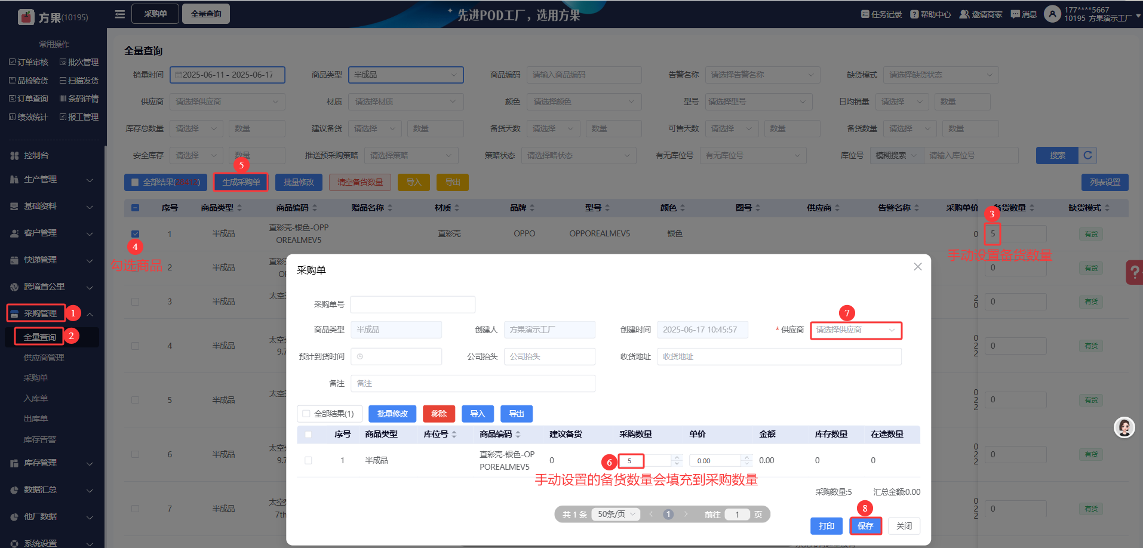Click the 打印 button in the dialog

click(x=826, y=526)
